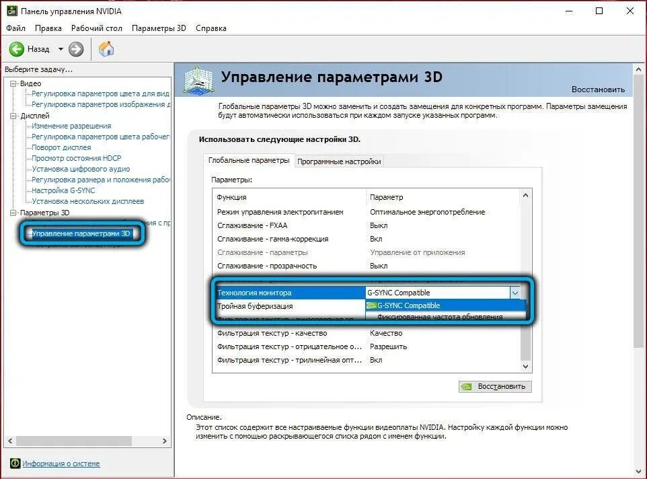Click the Восстановить button below list
Image resolution: width=647 pixels, height=479 pixels.
(x=495, y=387)
